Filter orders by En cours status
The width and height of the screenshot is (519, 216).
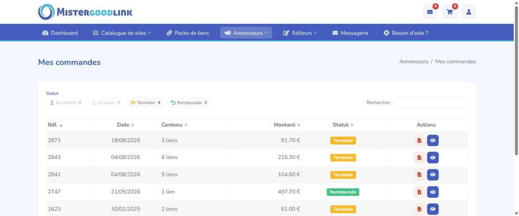point(107,102)
